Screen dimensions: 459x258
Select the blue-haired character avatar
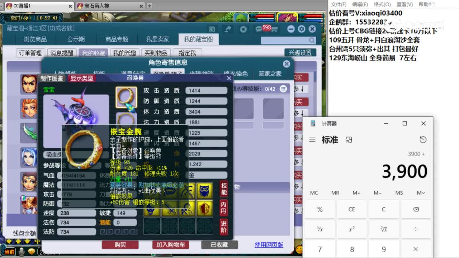tap(29, 157)
